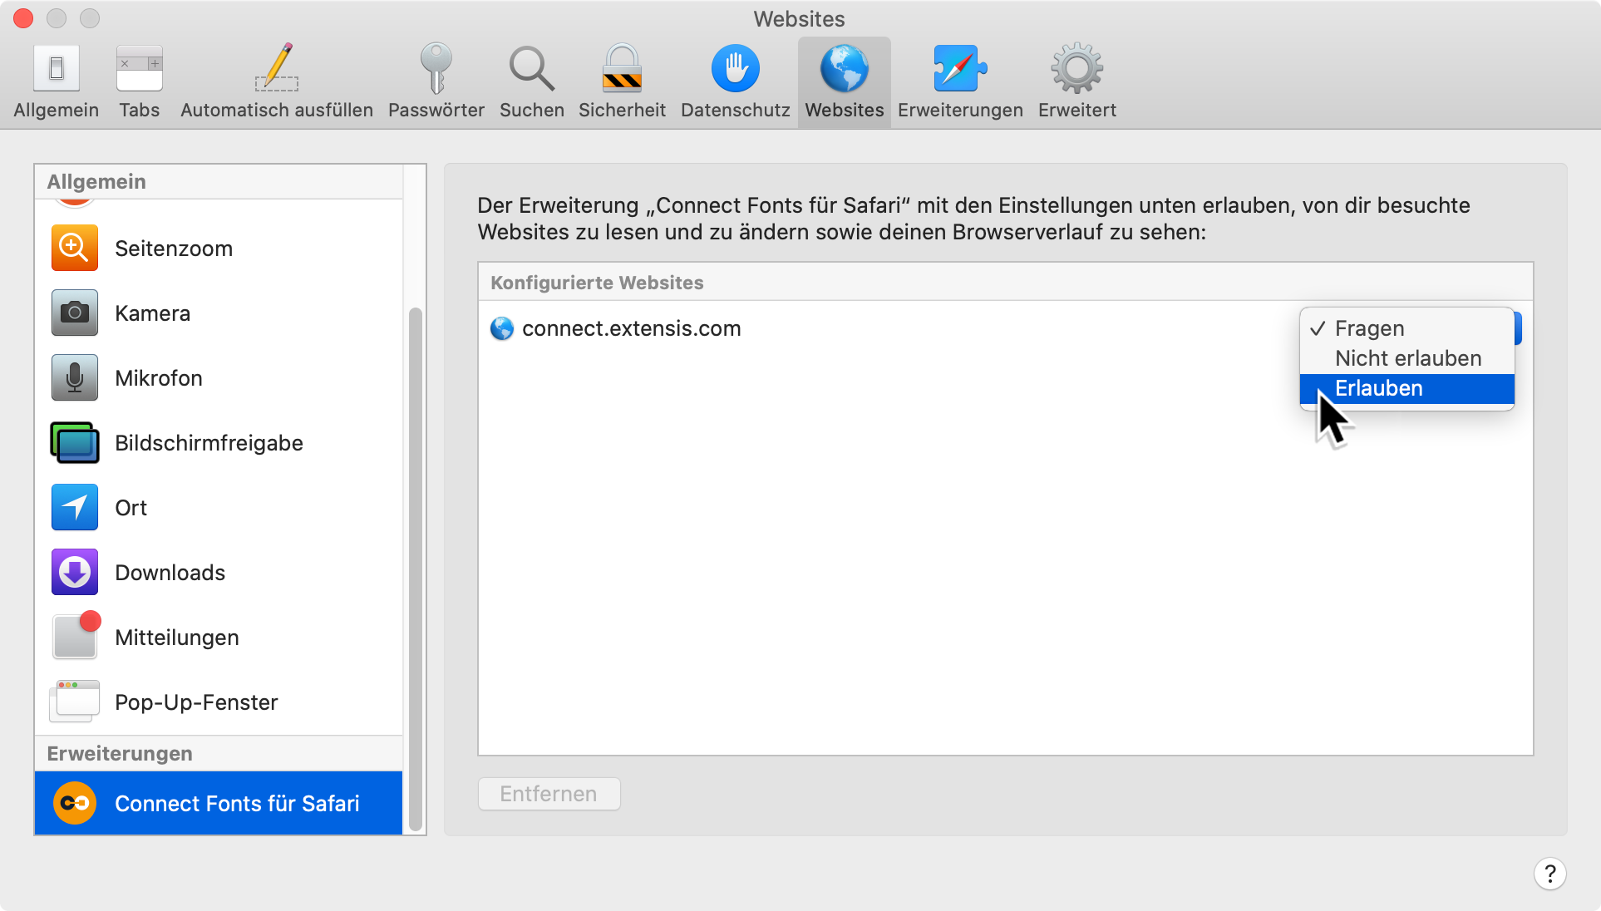Select the Seitenzoom sidebar label
1601x911 pixels.
tap(174, 249)
